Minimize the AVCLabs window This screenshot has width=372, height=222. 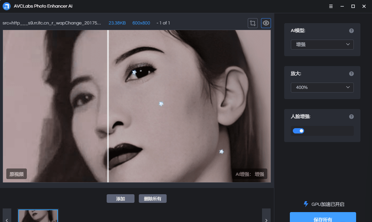[342, 6]
